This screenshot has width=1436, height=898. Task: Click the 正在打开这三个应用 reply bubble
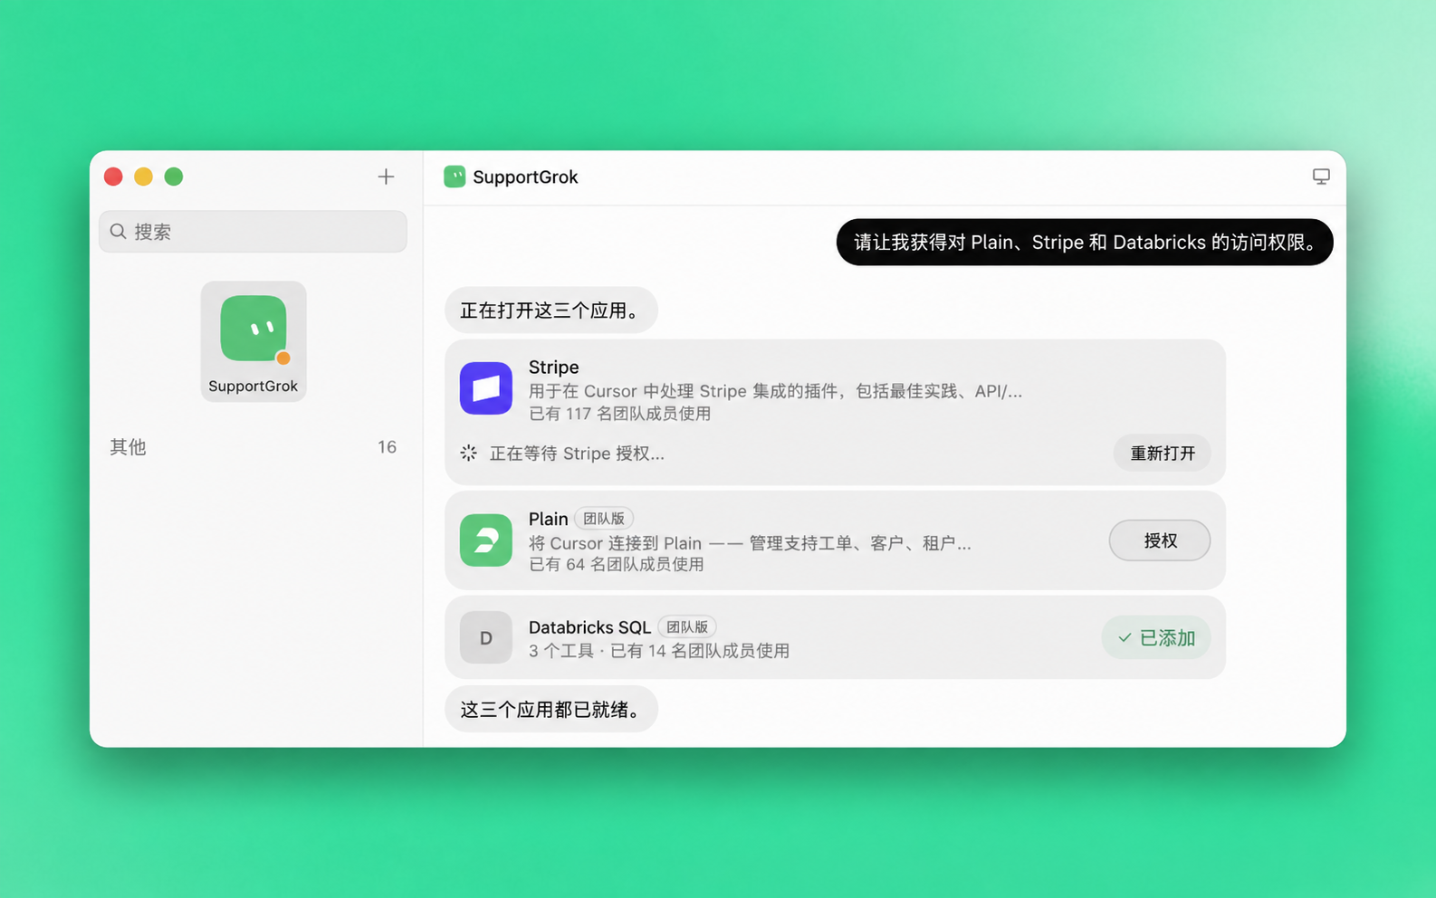tap(551, 310)
